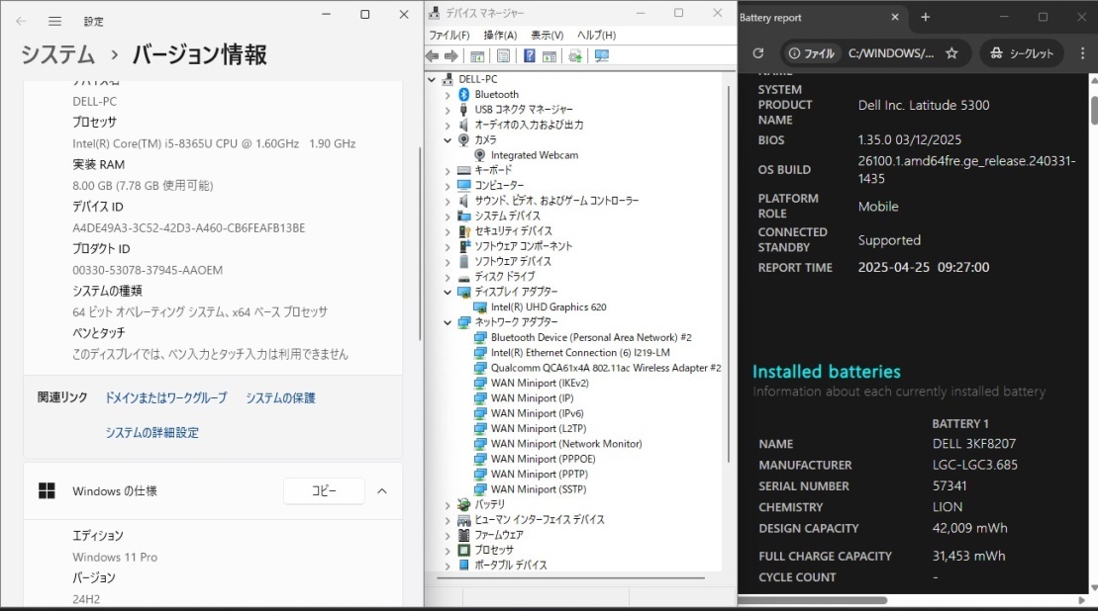Click the device ID value A4DE49A3-3C52-42D3
1098x611 pixels.
(189, 228)
